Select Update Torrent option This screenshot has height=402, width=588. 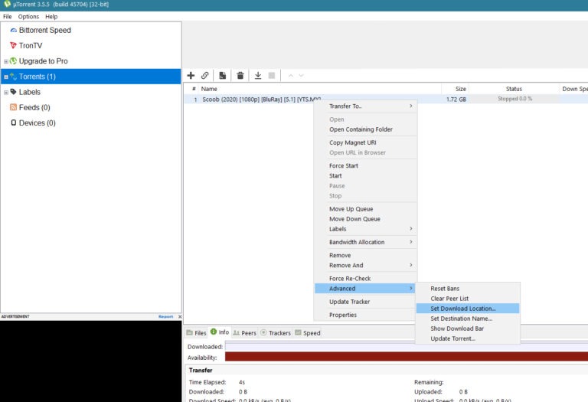[x=468, y=338]
